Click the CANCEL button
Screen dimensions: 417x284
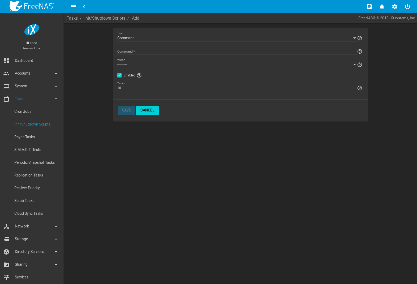coord(147,110)
